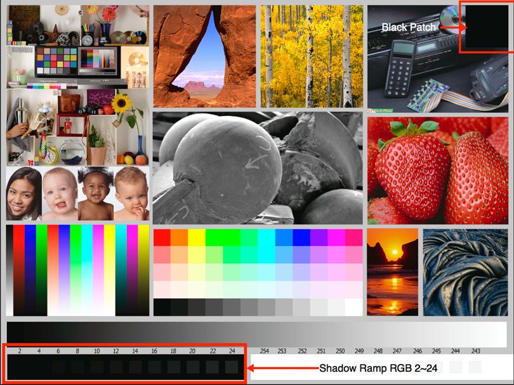This screenshot has width=514, height=385.
Task: Click the red strawberries photo
Action: click(x=438, y=171)
